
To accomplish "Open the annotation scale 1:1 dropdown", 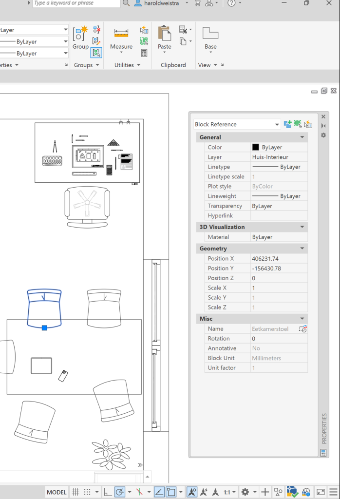I will (x=229, y=492).
